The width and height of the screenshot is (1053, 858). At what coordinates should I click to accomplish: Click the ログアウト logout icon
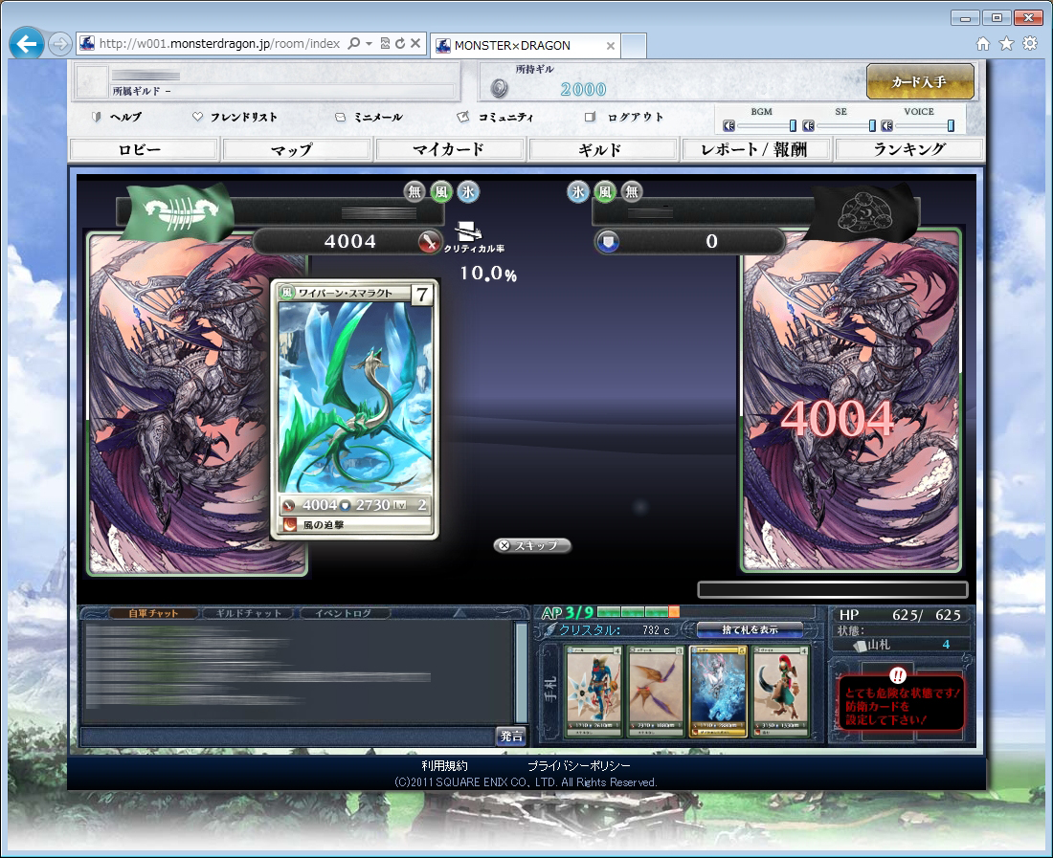[590, 117]
